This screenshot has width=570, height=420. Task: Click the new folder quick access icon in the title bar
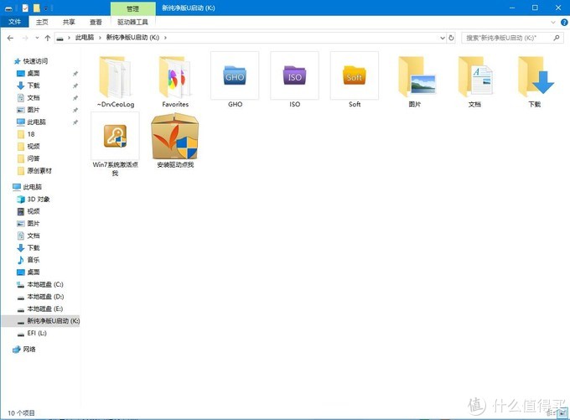(x=36, y=8)
